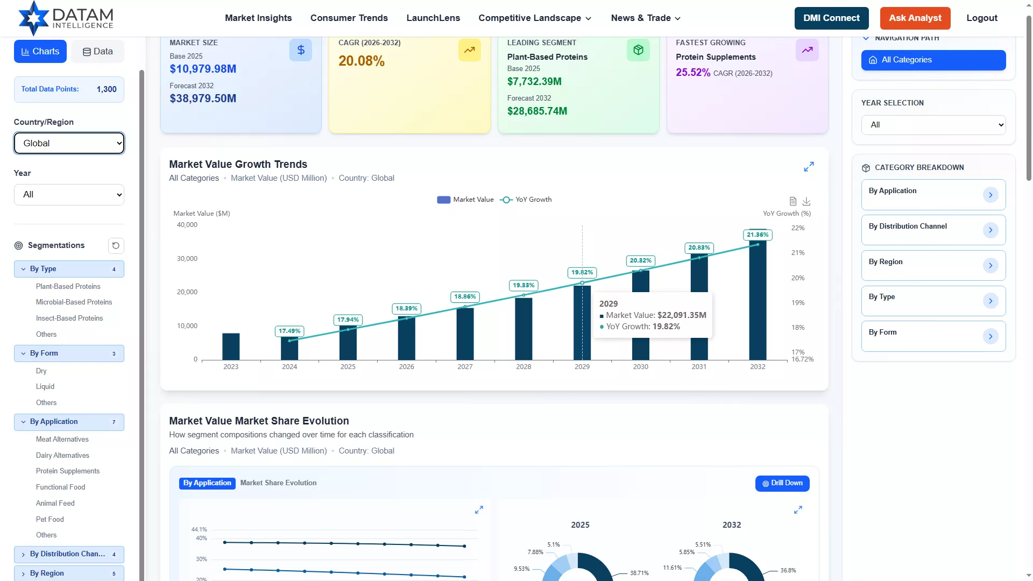Collapse the Navigation Path section chevron
Image resolution: width=1033 pixels, height=581 pixels.
866,38
